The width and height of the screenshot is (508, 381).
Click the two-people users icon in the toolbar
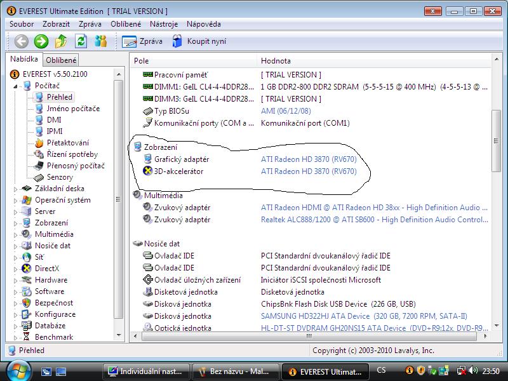coord(100,41)
